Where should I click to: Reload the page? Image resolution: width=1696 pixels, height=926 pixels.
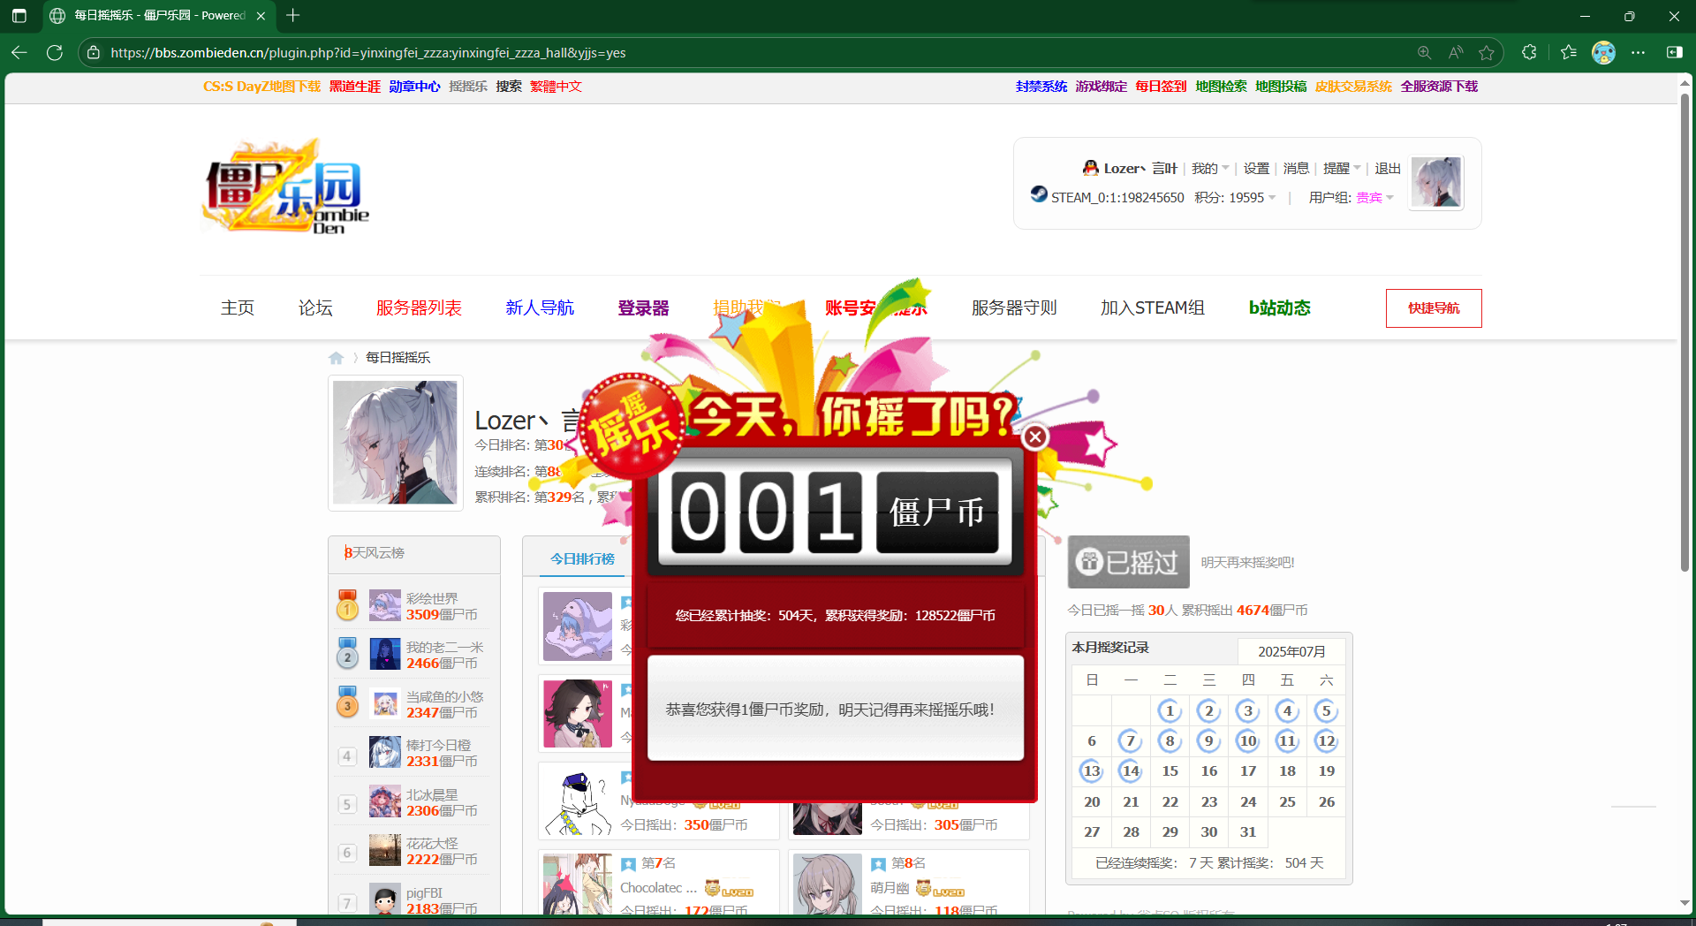click(x=55, y=53)
